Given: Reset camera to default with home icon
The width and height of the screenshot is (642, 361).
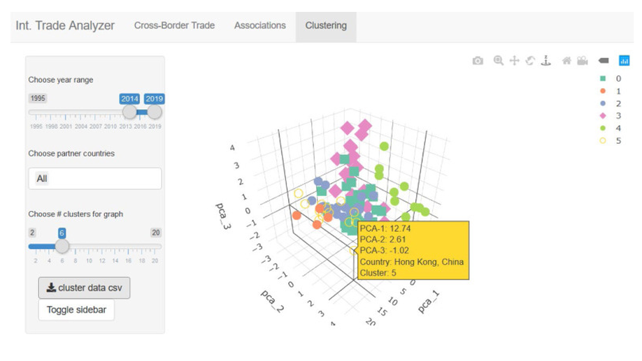Looking at the screenshot, I should [x=566, y=61].
